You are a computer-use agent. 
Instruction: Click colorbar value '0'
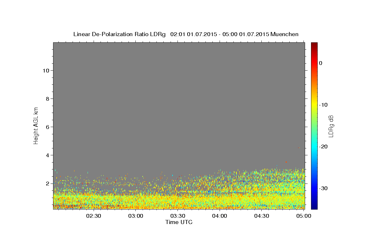(320, 63)
